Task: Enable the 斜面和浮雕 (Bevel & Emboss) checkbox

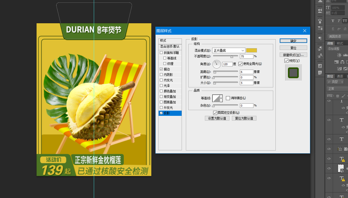Action: click(x=161, y=53)
